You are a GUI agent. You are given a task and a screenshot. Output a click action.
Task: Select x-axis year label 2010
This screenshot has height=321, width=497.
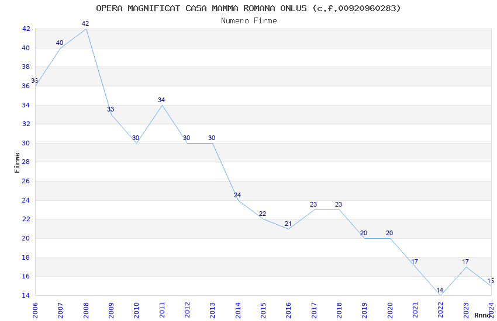click(136, 310)
